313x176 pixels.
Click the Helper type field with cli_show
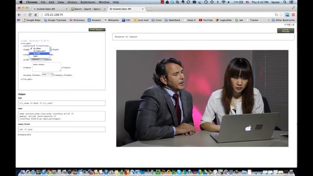pos(62,103)
